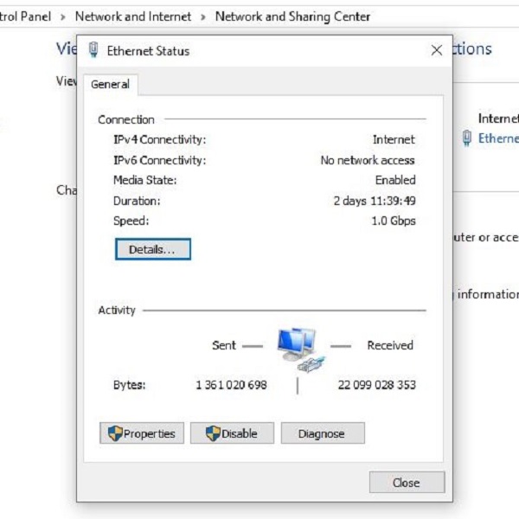The image size is (519, 519).
Task: Click the Media State value 'Enabled'
Action: coord(395,180)
